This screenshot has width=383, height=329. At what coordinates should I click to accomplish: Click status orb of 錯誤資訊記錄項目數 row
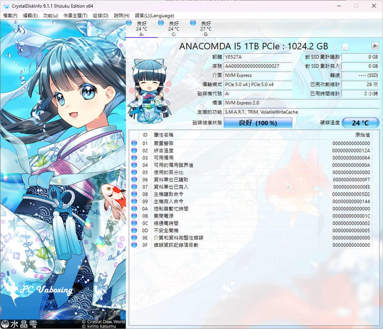click(x=134, y=245)
